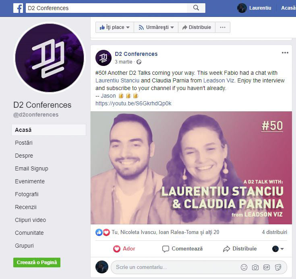Click the green Creează o Pagină button
This screenshot has height=279, width=296.
tap(37, 263)
